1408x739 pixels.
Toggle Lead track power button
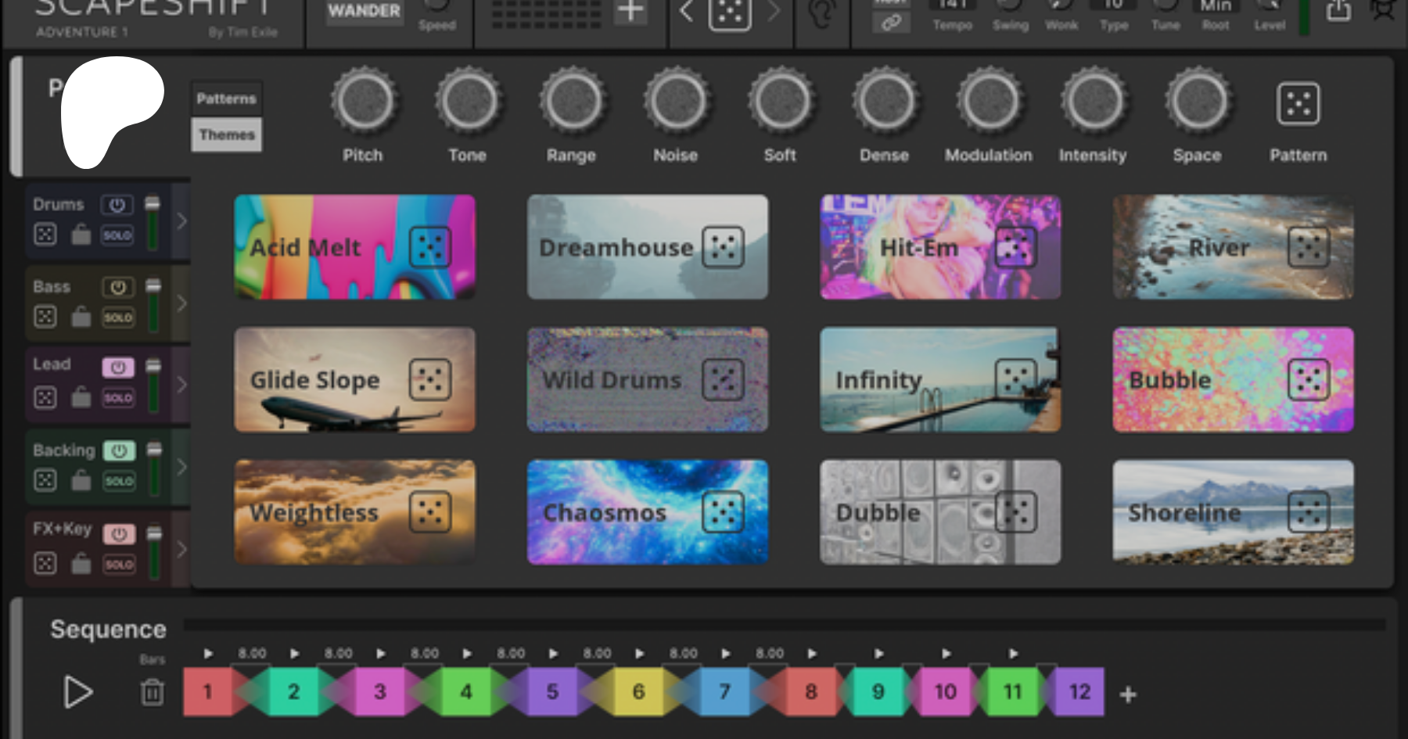click(x=118, y=368)
